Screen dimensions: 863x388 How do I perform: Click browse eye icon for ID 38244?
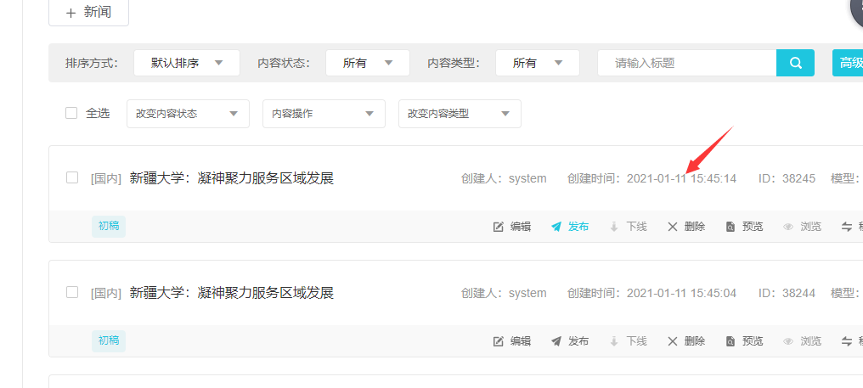pos(788,342)
